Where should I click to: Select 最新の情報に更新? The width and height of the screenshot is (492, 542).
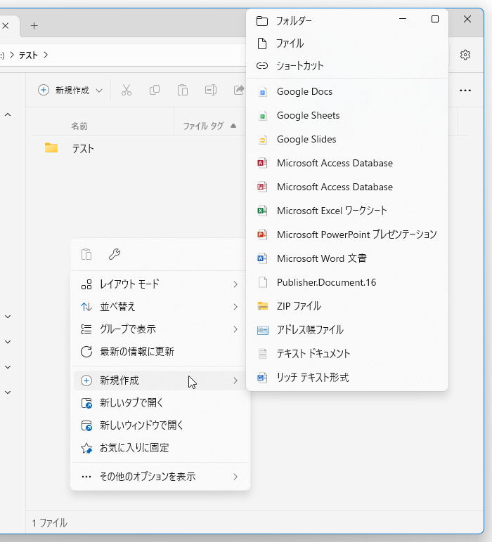click(x=160, y=352)
